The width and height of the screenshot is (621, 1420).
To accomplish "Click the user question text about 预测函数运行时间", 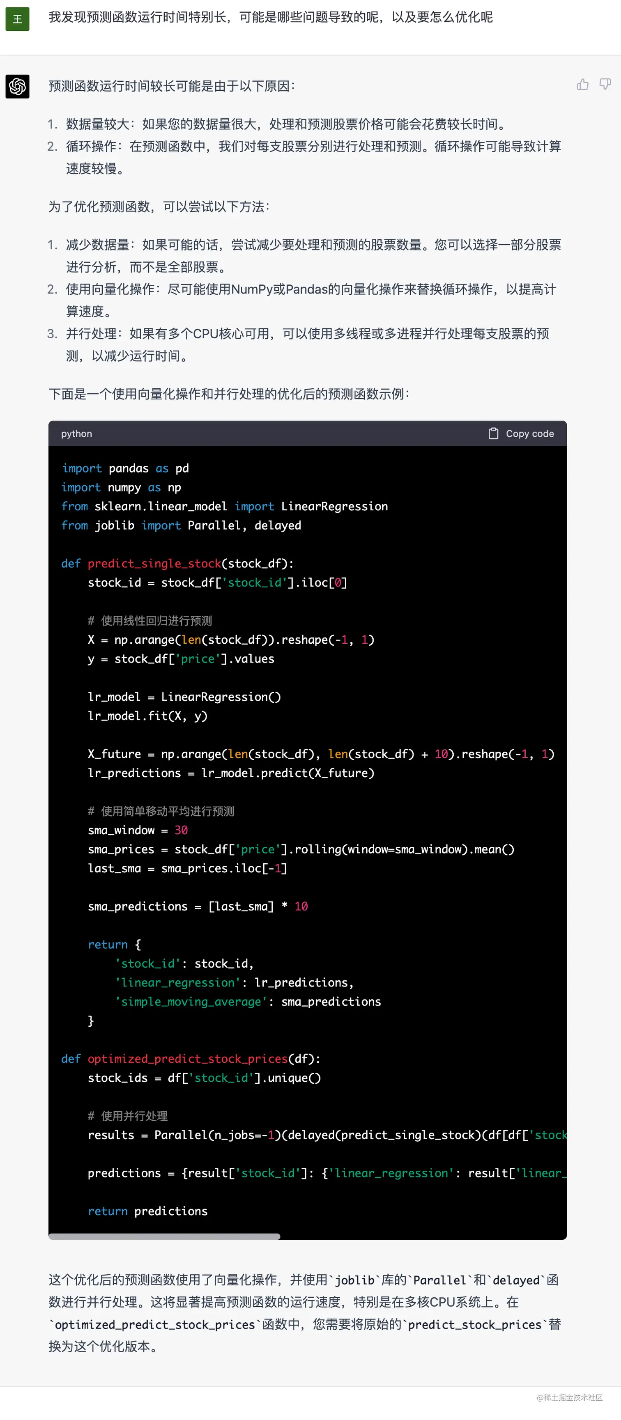I will point(270,18).
